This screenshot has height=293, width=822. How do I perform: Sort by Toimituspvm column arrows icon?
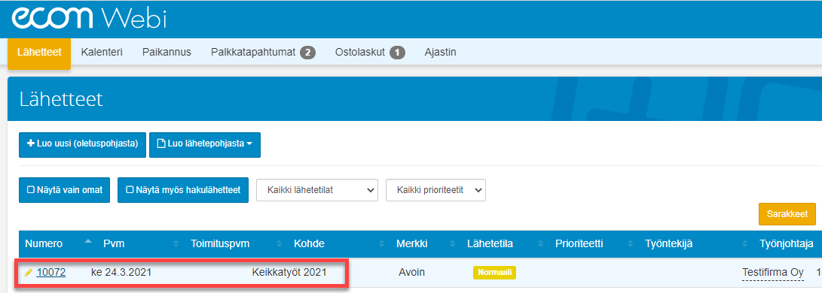pyautogui.click(x=280, y=243)
